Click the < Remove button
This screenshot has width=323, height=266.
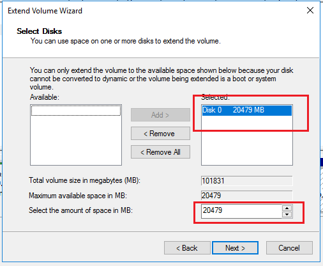click(x=160, y=134)
